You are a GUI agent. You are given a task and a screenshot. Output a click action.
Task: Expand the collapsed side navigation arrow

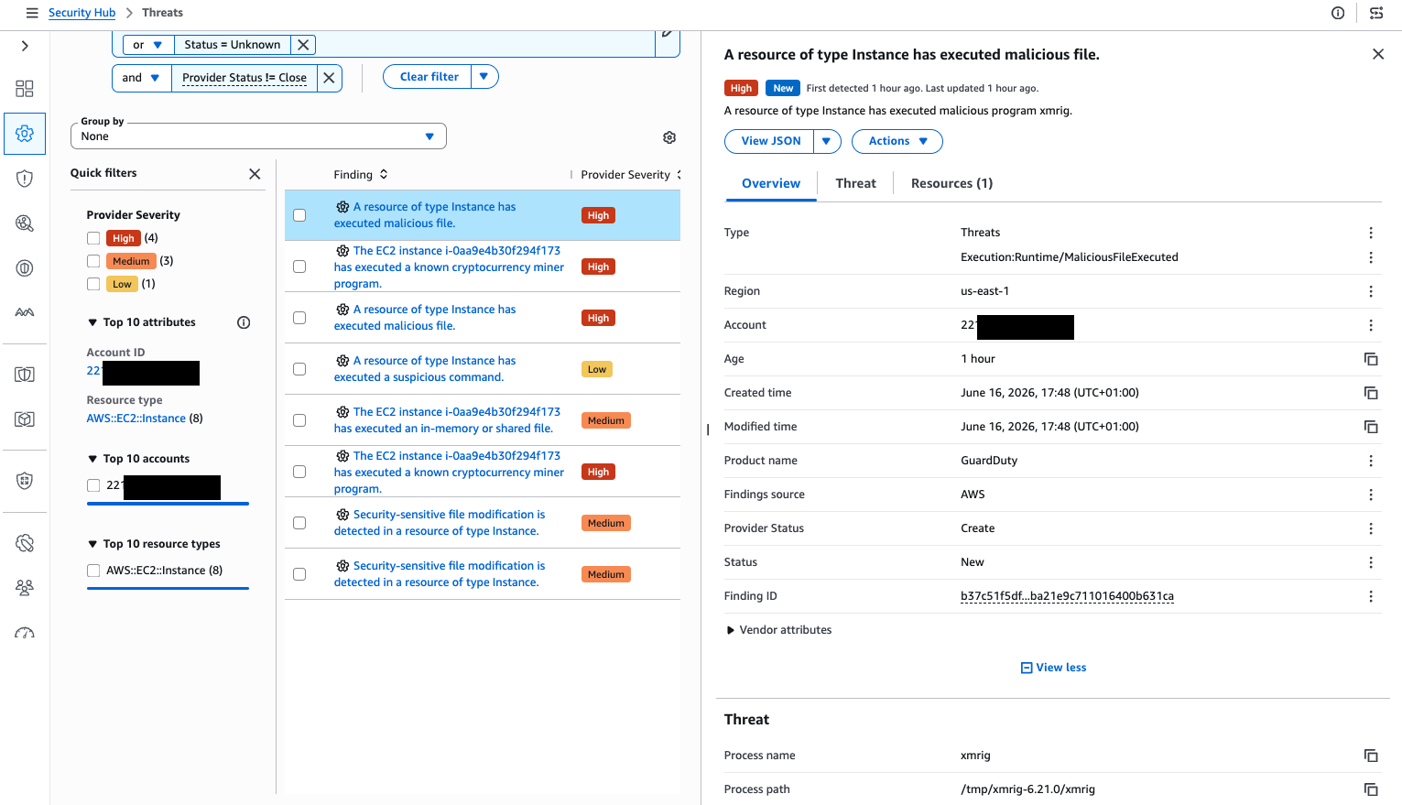[x=25, y=46]
